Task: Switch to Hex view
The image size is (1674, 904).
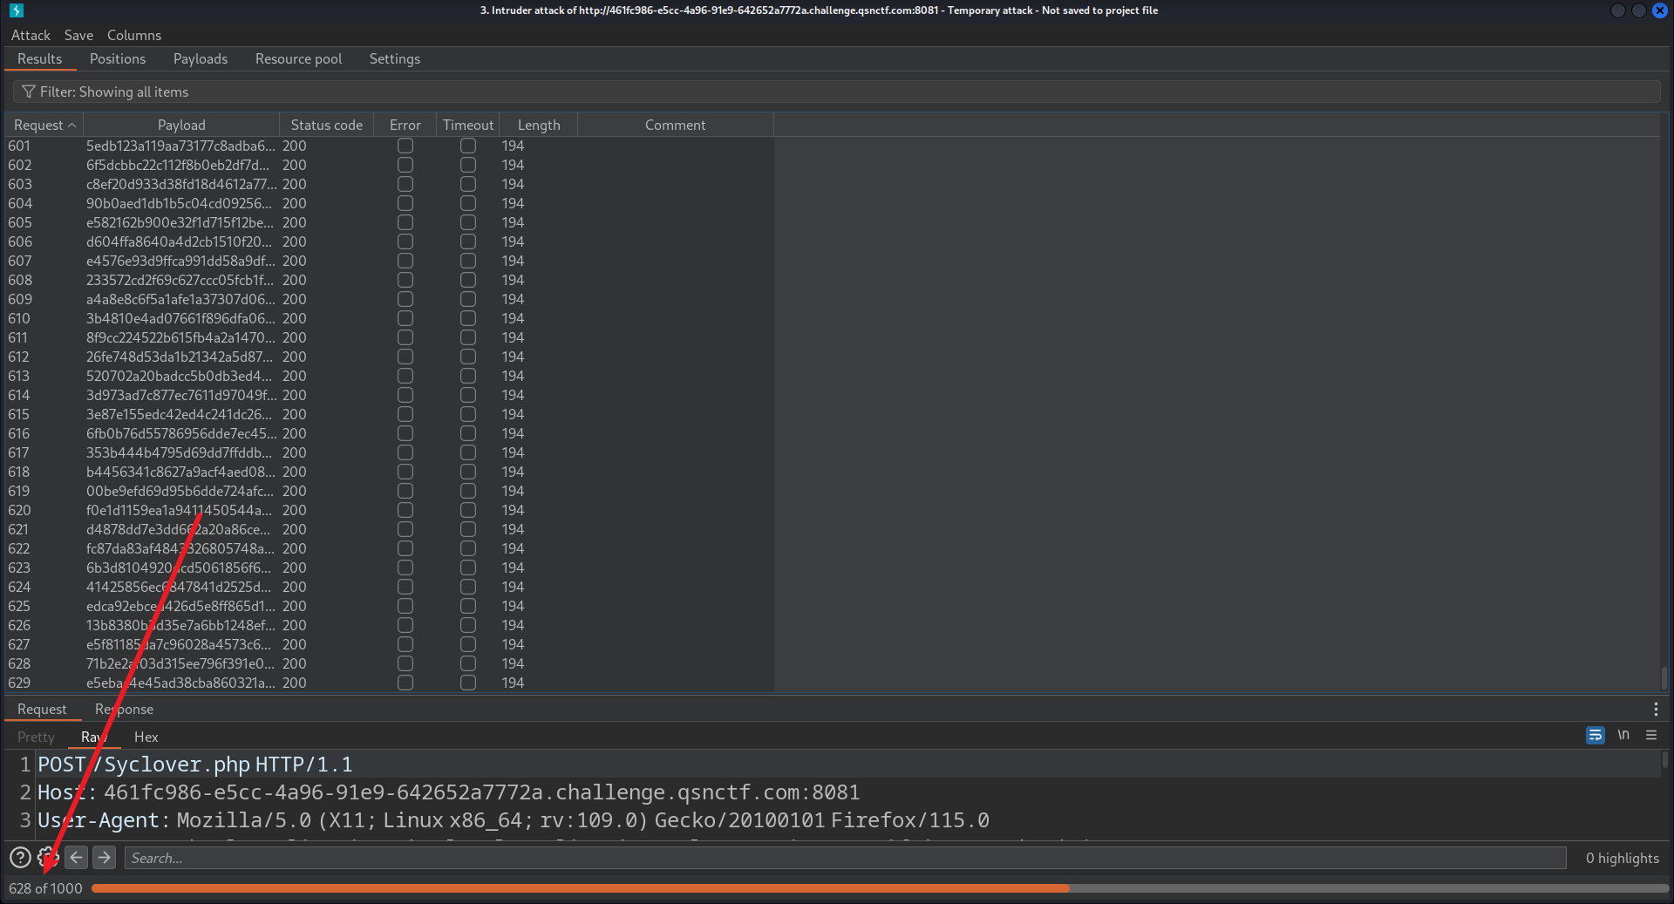Action: [146, 737]
